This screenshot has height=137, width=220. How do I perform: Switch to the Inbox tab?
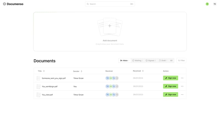[125, 61]
